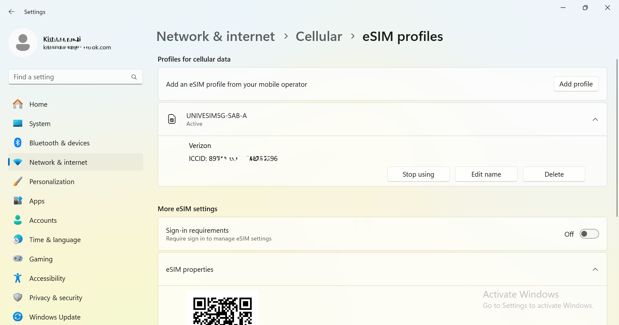Viewport: 619px width, 325px height.
Task: Open the System settings category
Action: pyautogui.click(x=40, y=124)
